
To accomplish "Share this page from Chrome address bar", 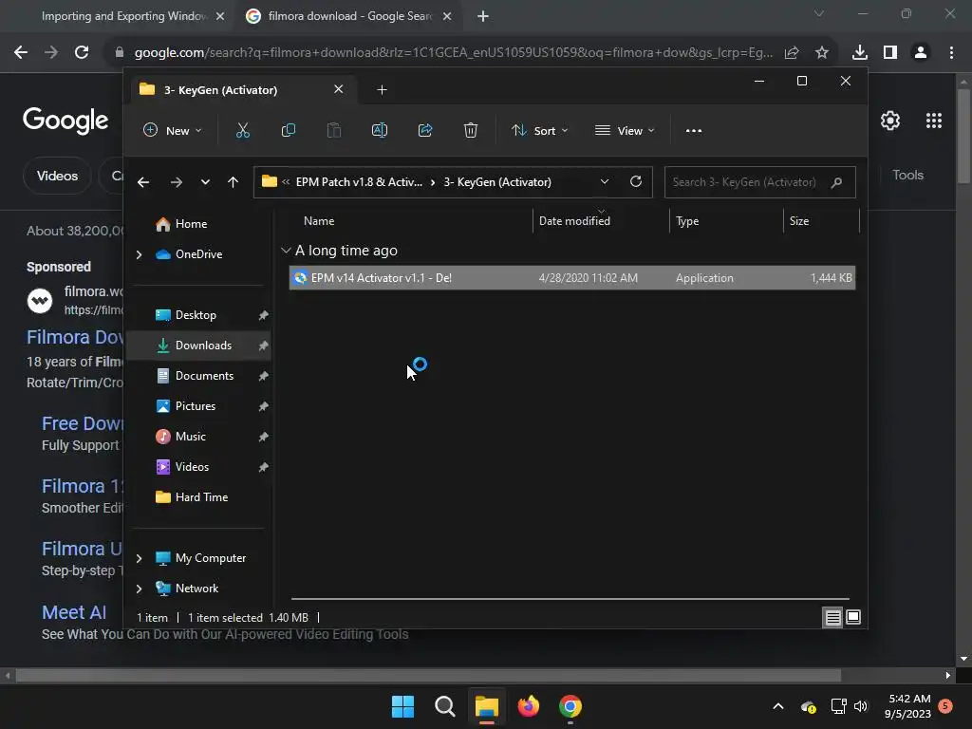I will [x=792, y=53].
